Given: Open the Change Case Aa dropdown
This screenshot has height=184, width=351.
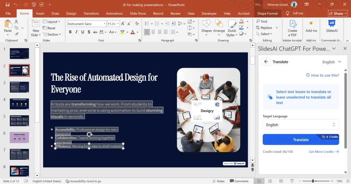Looking at the screenshot, I should pos(112,32).
